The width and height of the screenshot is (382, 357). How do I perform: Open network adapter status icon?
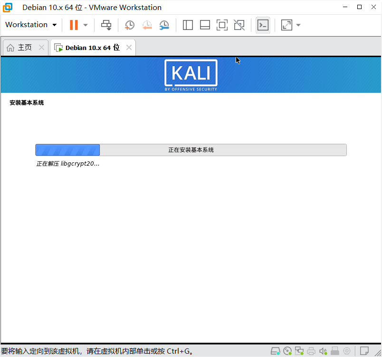tap(299, 351)
